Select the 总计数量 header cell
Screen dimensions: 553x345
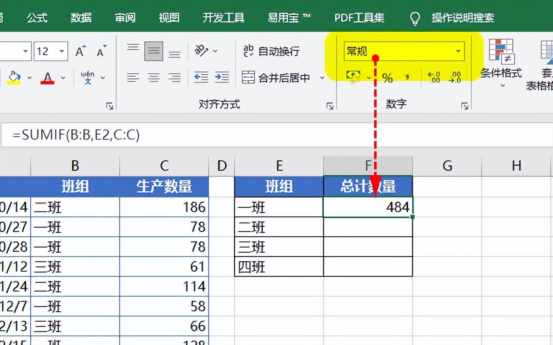point(368,187)
